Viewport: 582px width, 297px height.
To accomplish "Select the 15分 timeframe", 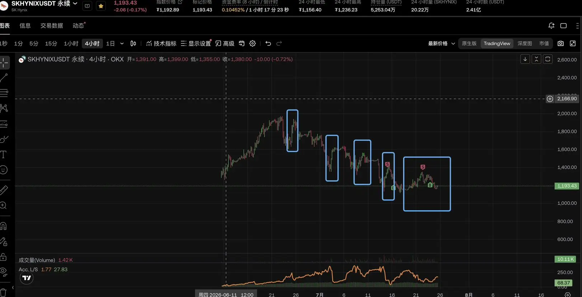I will click(51, 43).
